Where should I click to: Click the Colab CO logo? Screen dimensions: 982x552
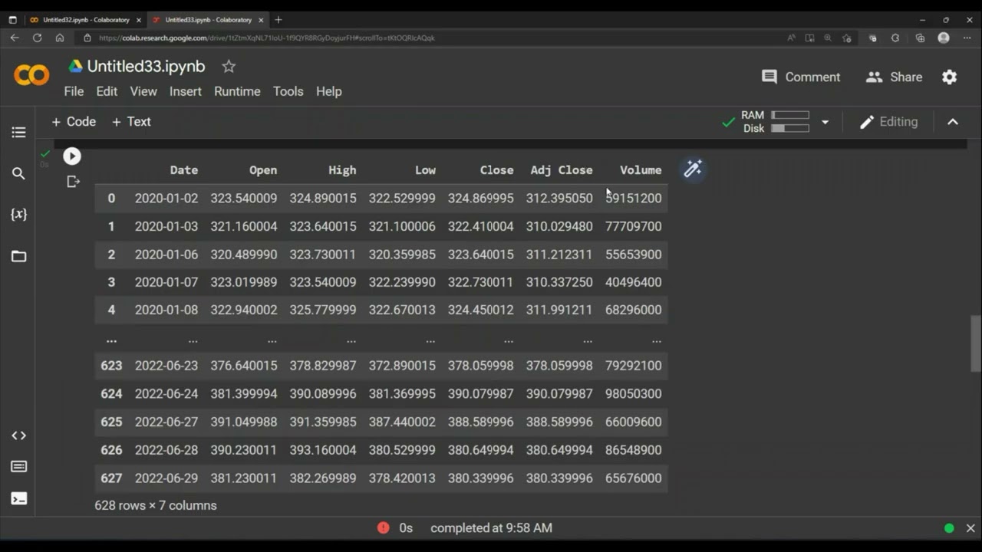(x=31, y=74)
